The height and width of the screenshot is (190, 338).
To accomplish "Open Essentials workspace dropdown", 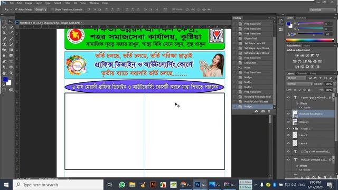I will tap(323, 9).
